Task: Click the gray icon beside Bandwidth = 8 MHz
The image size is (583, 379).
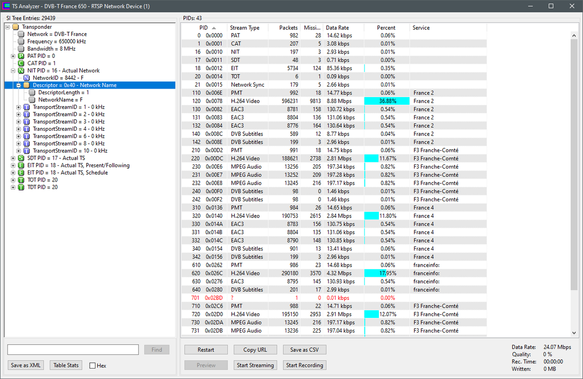Action: click(x=20, y=49)
